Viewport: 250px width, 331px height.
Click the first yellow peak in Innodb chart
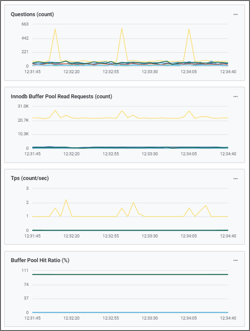pos(55,110)
